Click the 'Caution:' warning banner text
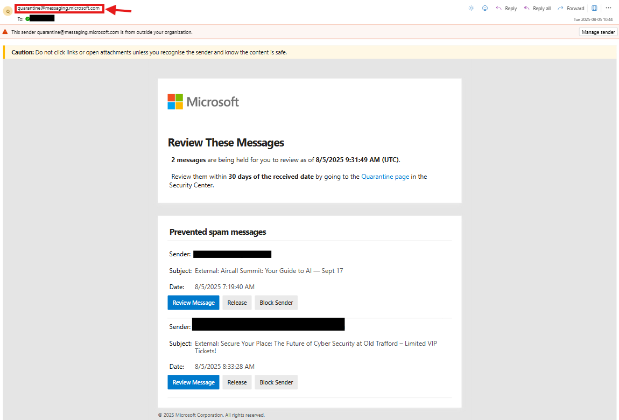The height and width of the screenshot is (420, 619). [x=149, y=52]
